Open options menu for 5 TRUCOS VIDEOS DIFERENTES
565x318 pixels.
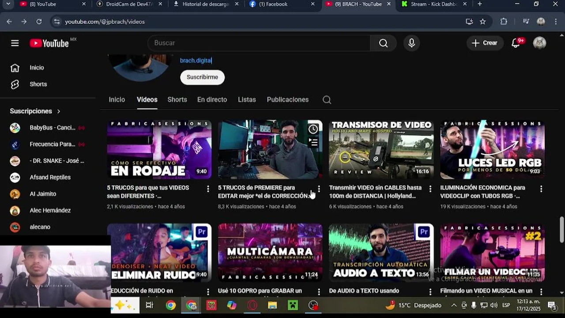(208, 189)
